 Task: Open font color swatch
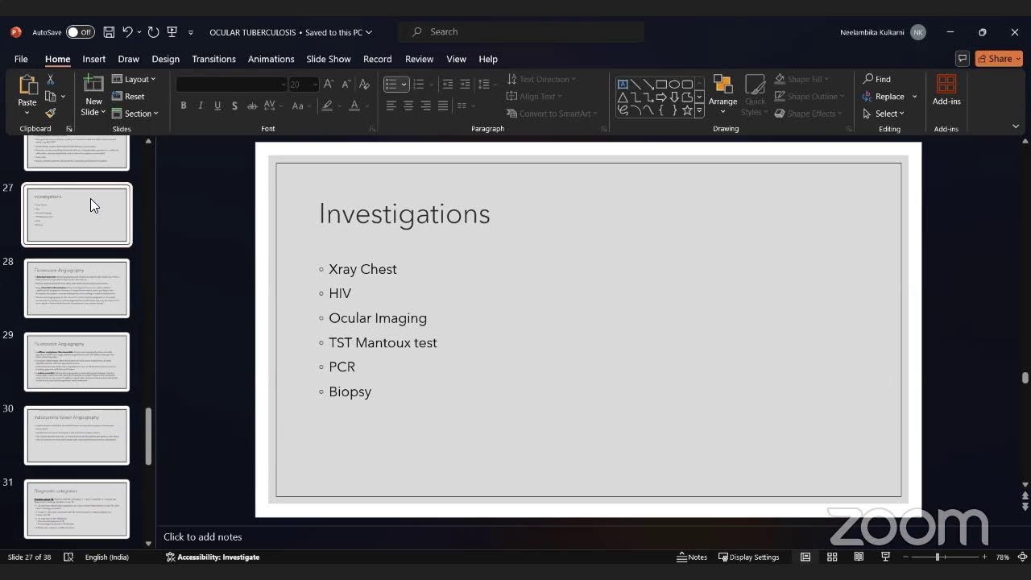point(354,106)
